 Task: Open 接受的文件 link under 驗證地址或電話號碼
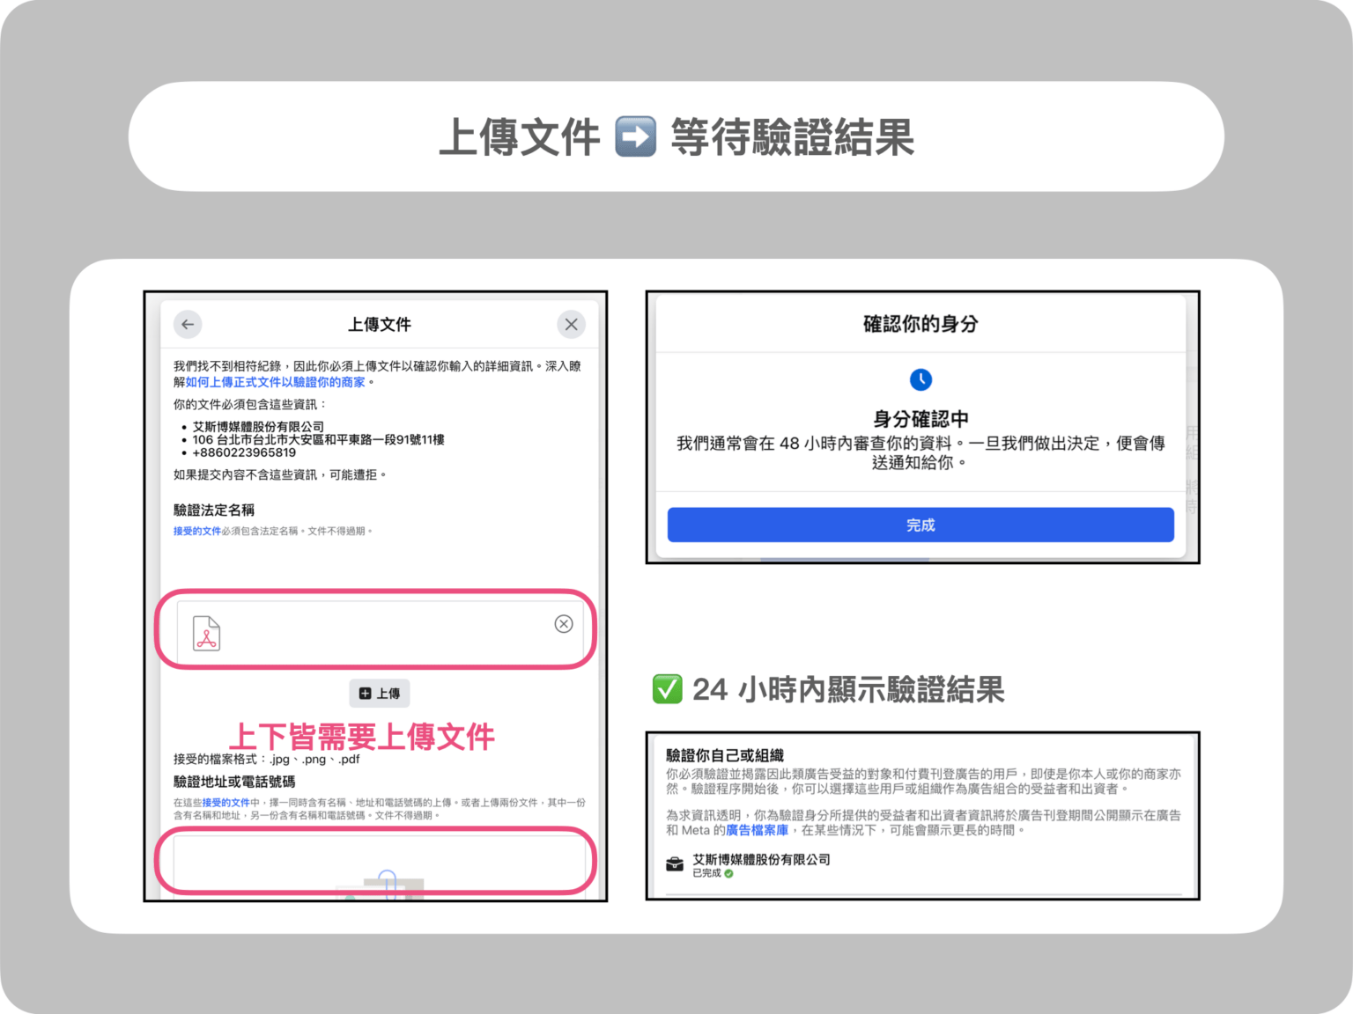click(x=225, y=802)
